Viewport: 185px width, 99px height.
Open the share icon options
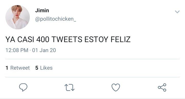point(162,88)
